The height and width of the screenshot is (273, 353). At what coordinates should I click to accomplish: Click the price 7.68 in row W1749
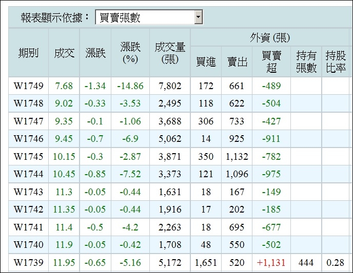pos(64,86)
